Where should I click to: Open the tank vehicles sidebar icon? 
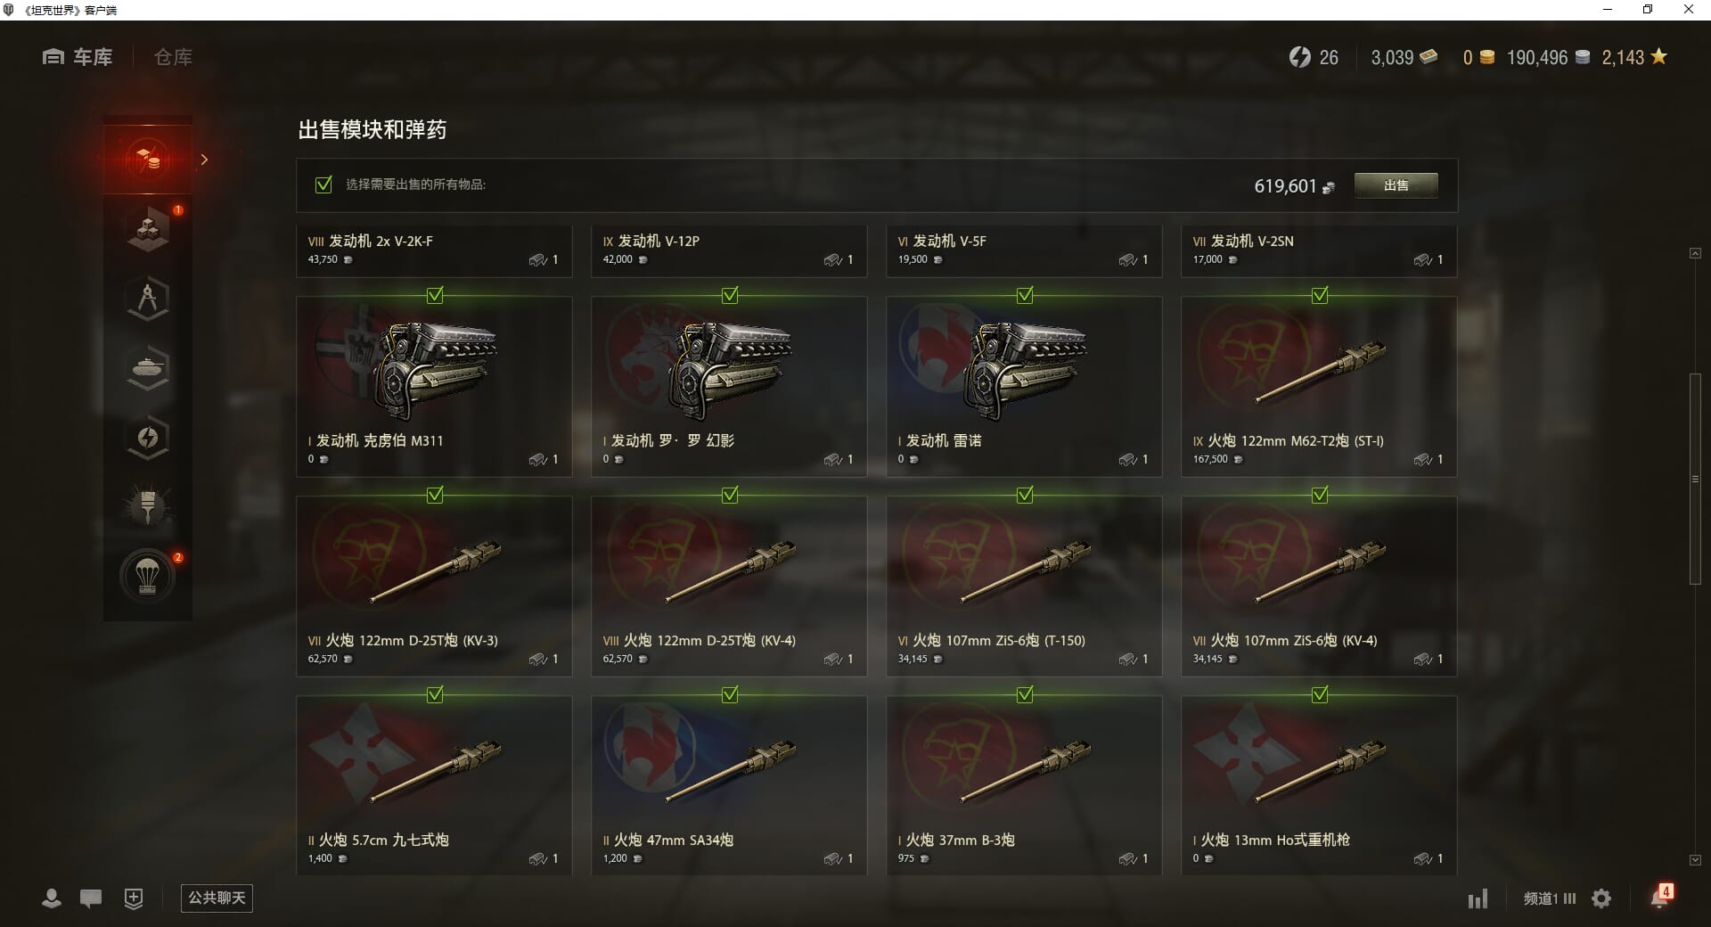click(148, 368)
